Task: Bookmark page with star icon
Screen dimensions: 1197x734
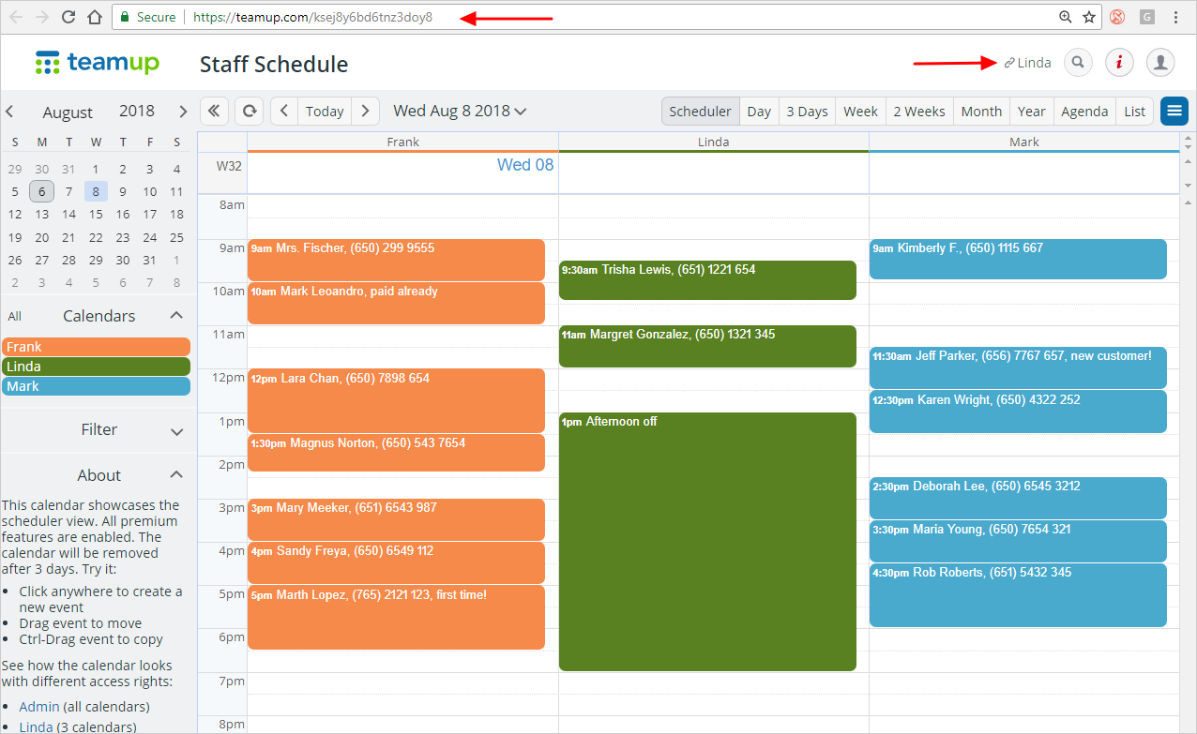Action: (1089, 17)
